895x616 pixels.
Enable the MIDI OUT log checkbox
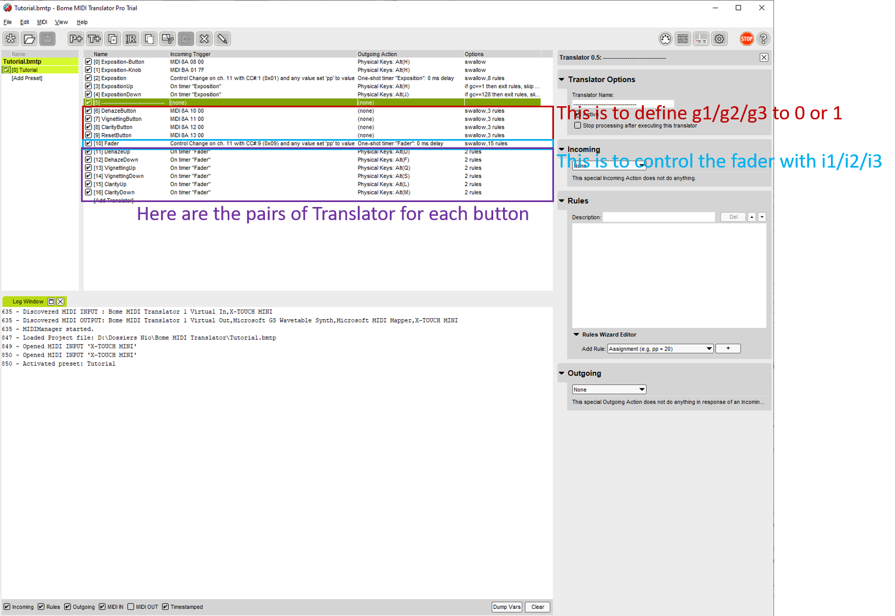pyautogui.click(x=131, y=607)
